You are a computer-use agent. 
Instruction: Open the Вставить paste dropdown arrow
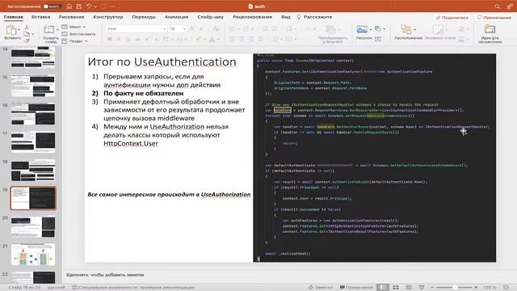coord(19,30)
